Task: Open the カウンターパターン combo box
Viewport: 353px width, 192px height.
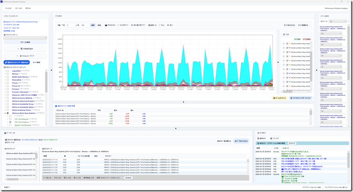Action: 24,38
